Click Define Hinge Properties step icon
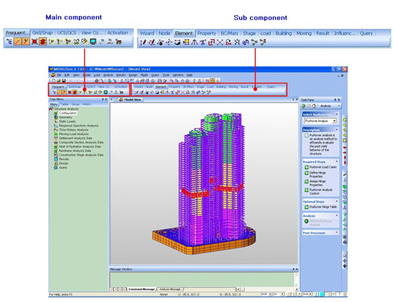The image size is (394, 302). click(x=306, y=173)
